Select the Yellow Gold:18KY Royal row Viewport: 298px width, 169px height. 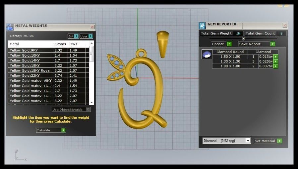click(48, 70)
